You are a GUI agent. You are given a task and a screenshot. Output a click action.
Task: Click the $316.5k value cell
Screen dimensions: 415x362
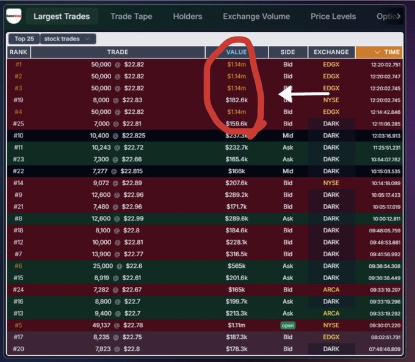pyautogui.click(x=236, y=254)
